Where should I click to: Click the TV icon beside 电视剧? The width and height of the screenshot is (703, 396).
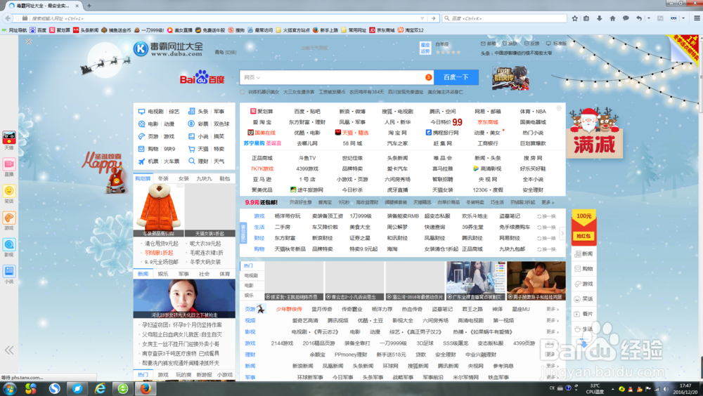click(142, 112)
